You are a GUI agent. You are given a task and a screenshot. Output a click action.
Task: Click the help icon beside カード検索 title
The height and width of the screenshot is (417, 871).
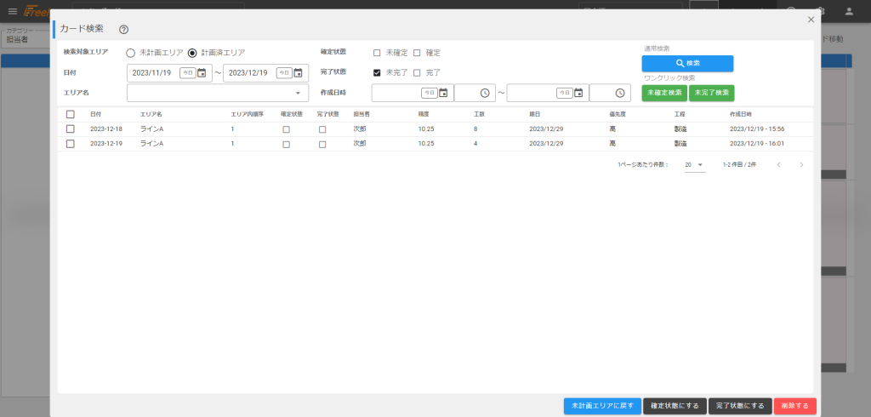click(x=123, y=29)
